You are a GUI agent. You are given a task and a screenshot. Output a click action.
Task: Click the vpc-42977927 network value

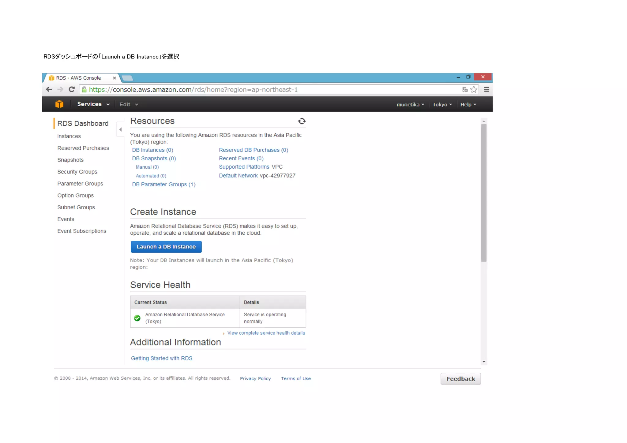pos(278,176)
